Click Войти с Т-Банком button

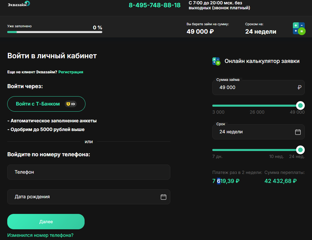(x=46, y=104)
